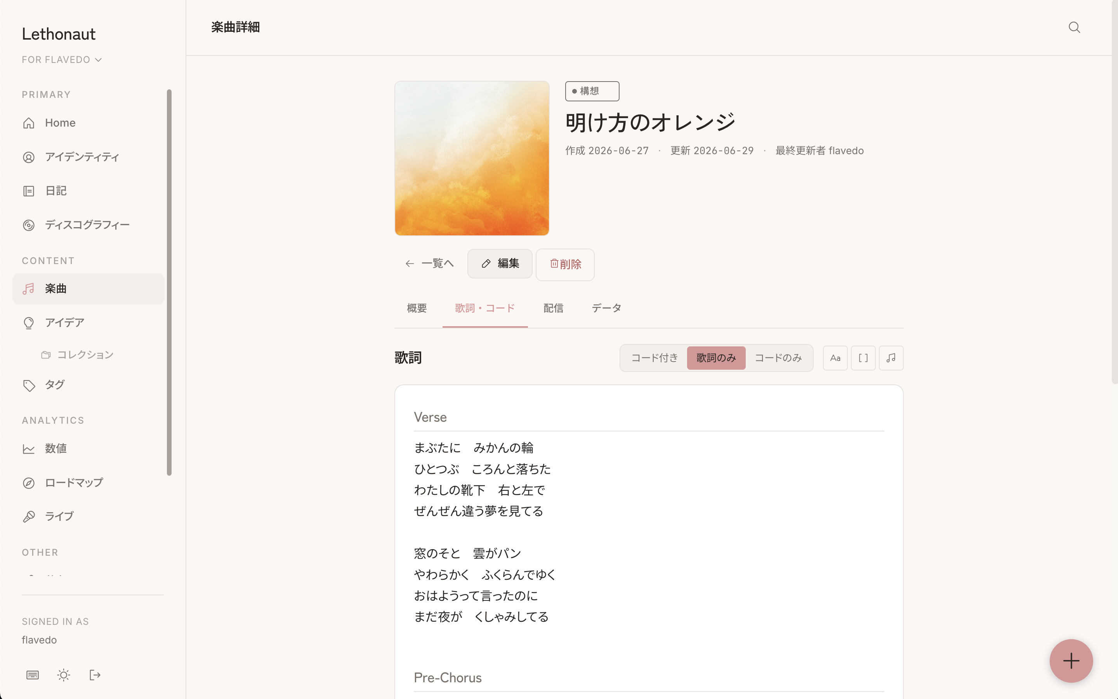Select 楽曲 in the sidebar
This screenshot has height=699, width=1118.
[x=88, y=289]
